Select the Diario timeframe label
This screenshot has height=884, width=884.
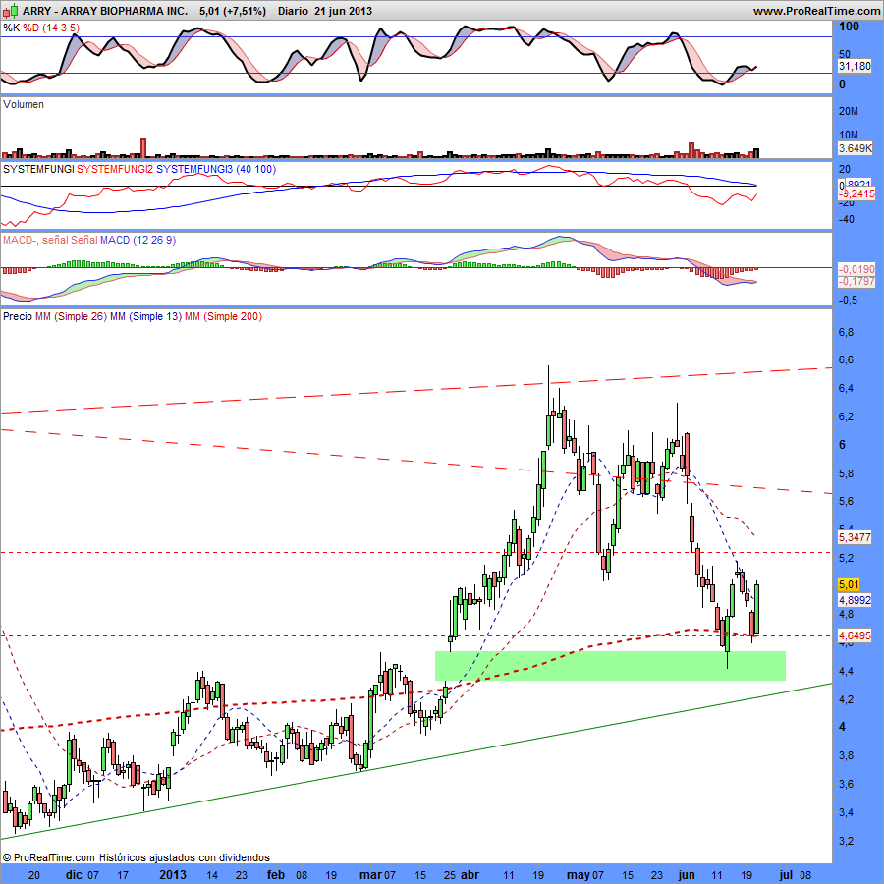click(293, 11)
